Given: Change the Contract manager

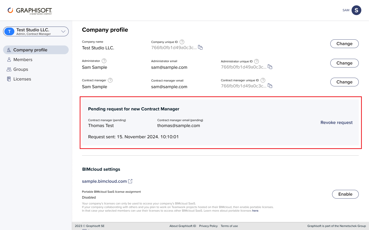Looking at the screenshot, I should point(344,82).
